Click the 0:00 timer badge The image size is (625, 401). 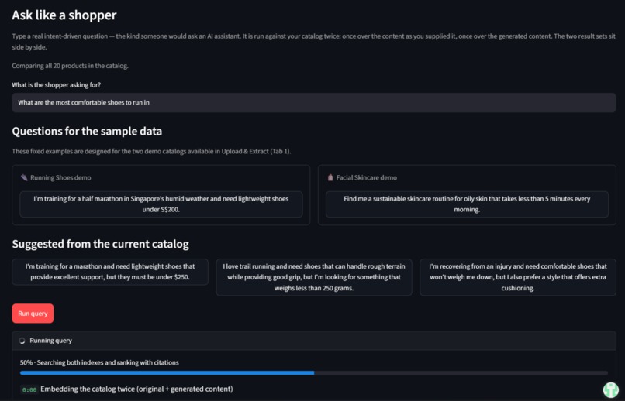[29, 389]
